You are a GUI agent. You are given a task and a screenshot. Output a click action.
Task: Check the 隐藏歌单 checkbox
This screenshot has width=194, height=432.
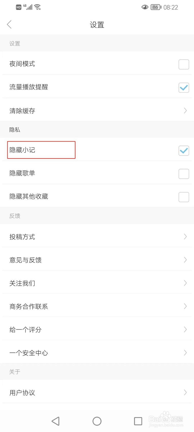point(184,174)
